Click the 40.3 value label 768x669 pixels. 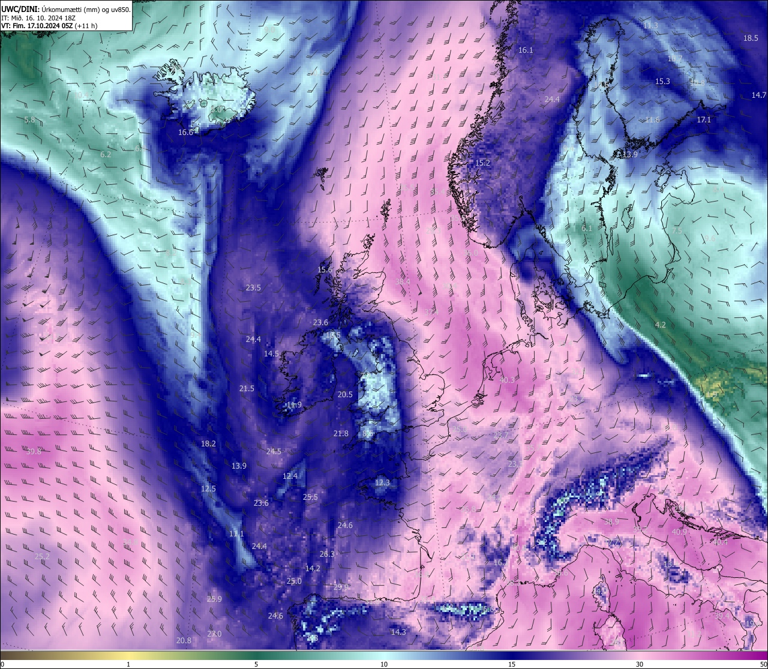click(507, 380)
